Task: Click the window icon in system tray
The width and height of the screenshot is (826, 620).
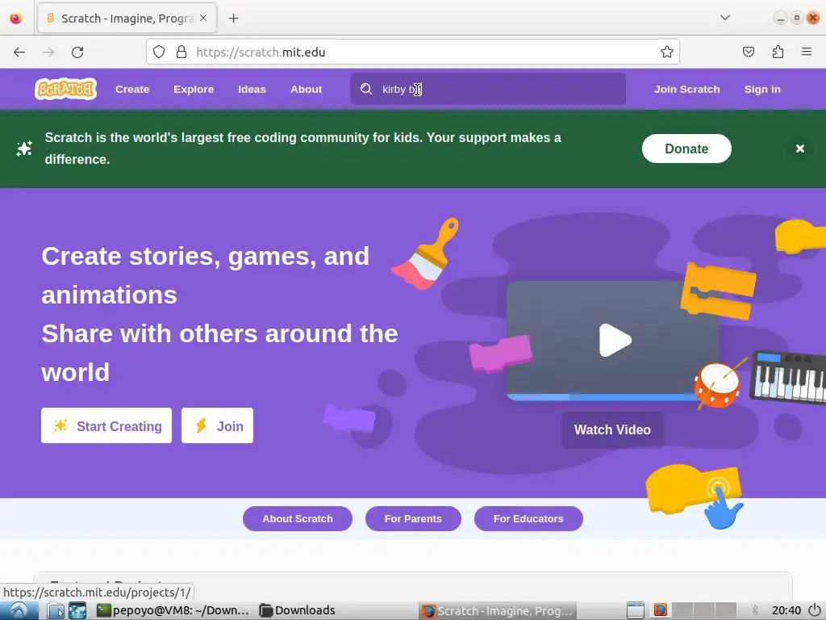Action: pos(636,610)
